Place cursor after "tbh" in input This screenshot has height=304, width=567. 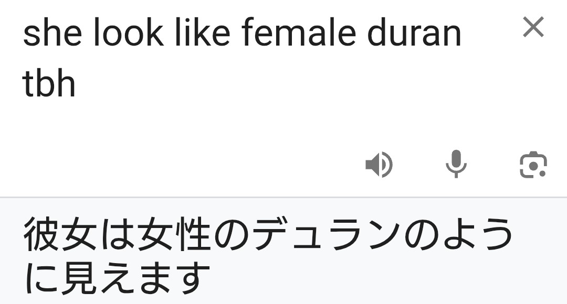click(x=77, y=85)
